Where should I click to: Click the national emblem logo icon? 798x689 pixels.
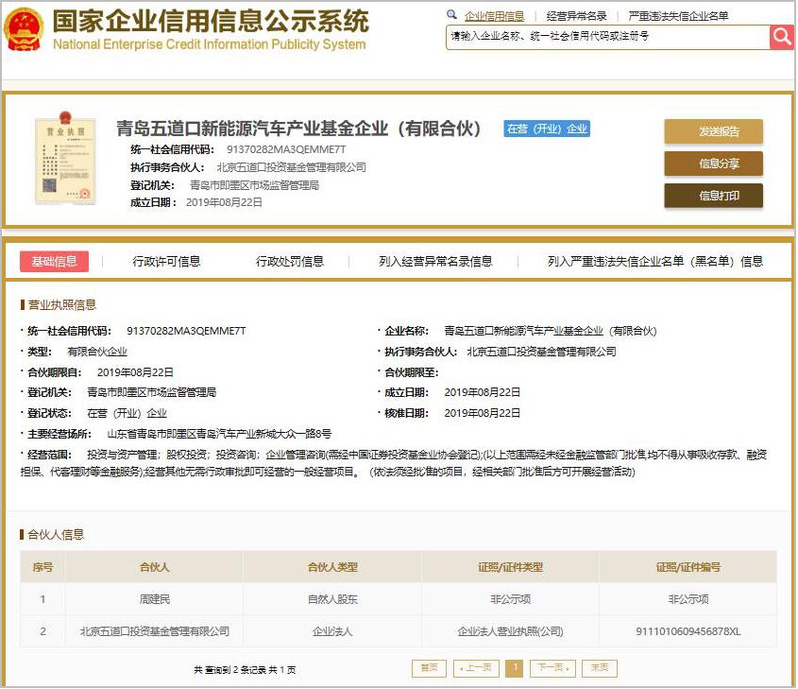click(x=24, y=28)
